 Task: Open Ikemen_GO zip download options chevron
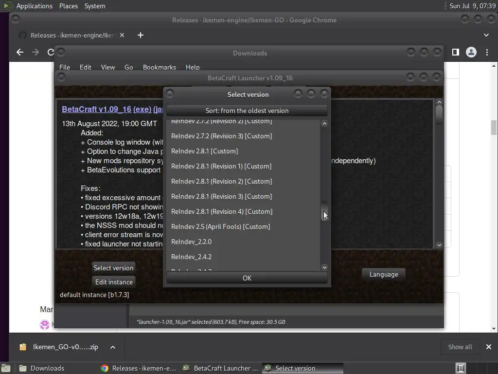point(113,347)
